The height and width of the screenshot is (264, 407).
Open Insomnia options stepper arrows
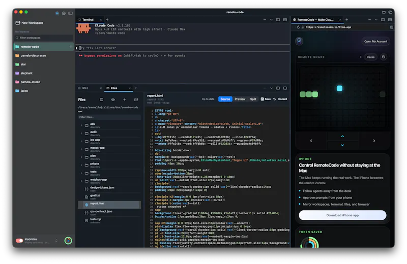click(56, 241)
